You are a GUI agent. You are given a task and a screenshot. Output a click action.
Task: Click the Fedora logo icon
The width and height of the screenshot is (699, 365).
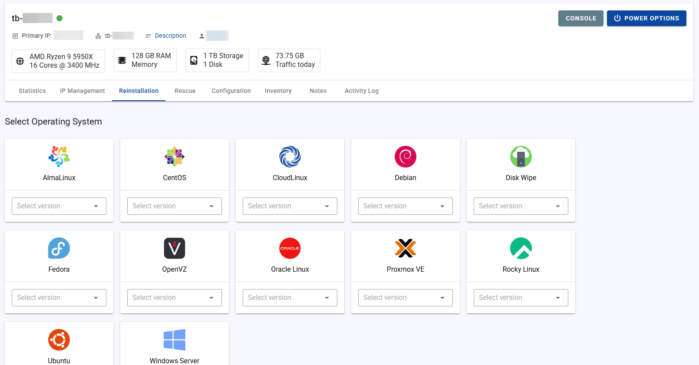click(59, 248)
